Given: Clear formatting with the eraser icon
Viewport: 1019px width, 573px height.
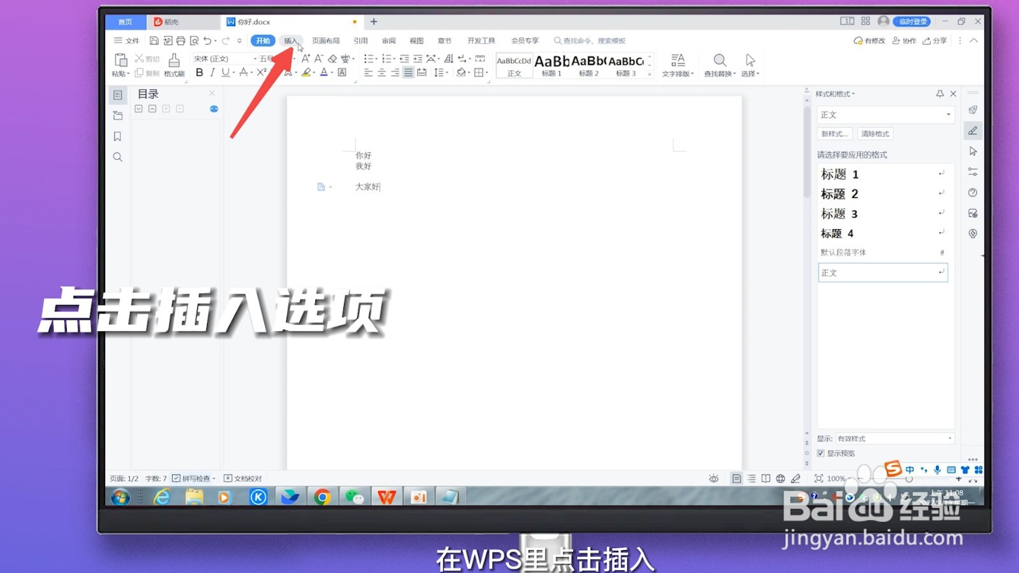Looking at the screenshot, I should click(x=332, y=59).
